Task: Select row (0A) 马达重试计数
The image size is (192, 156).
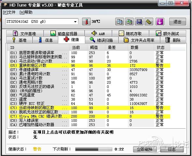Action: (x=89, y=78)
